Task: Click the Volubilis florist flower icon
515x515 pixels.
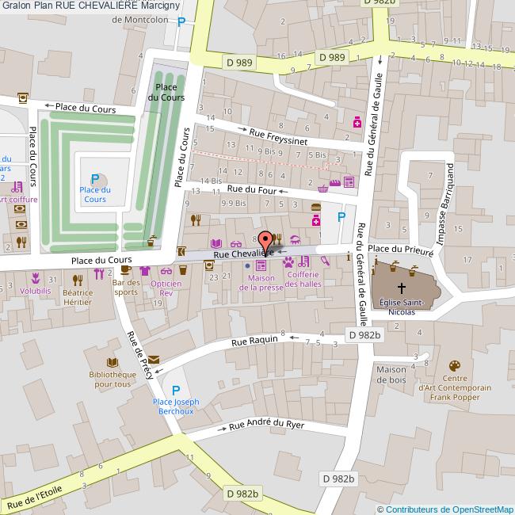Action: (x=35, y=278)
